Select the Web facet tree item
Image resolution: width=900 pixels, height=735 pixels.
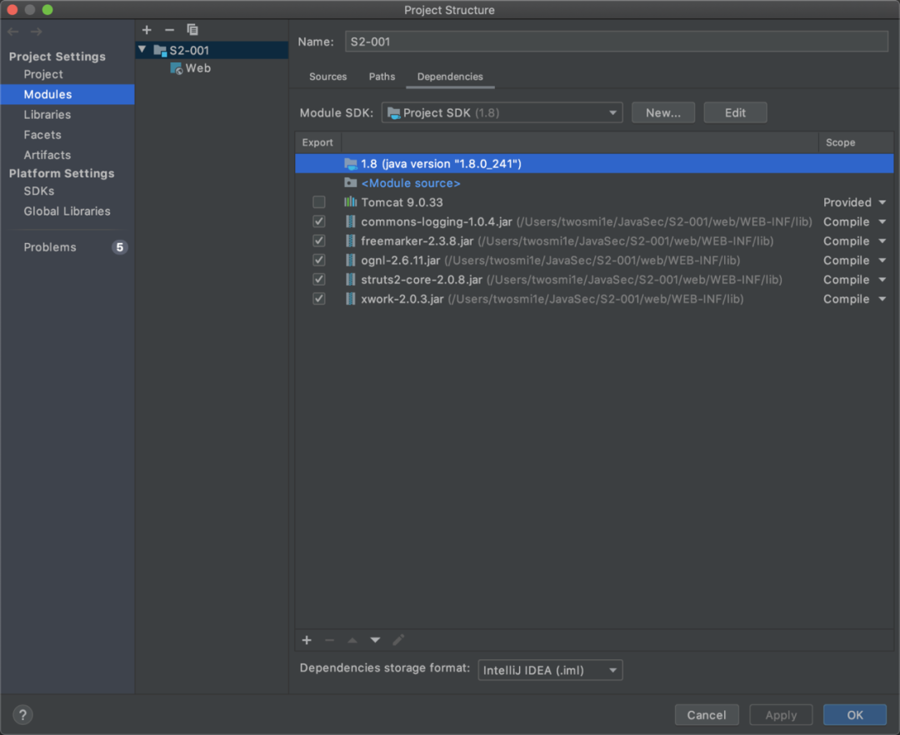[x=197, y=68]
